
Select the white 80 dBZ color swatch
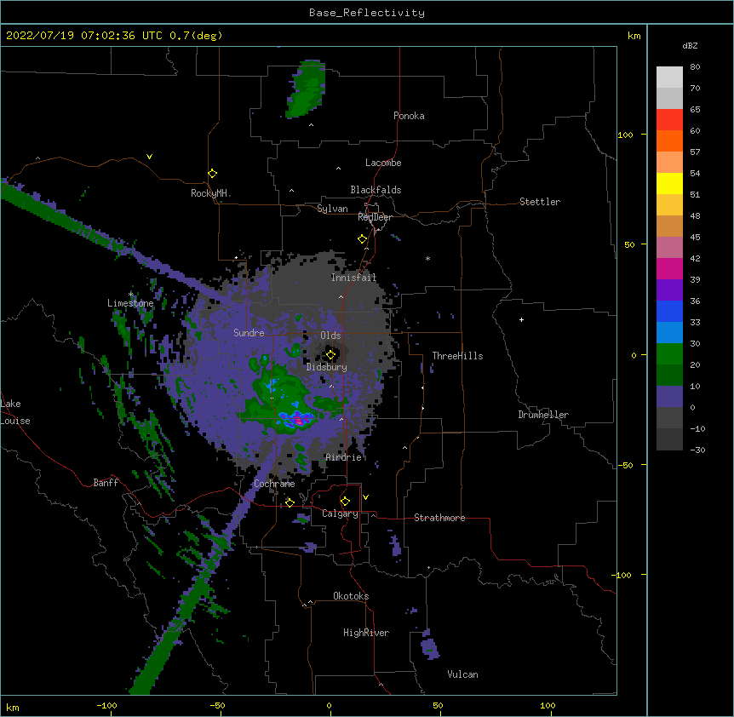(x=669, y=77)
